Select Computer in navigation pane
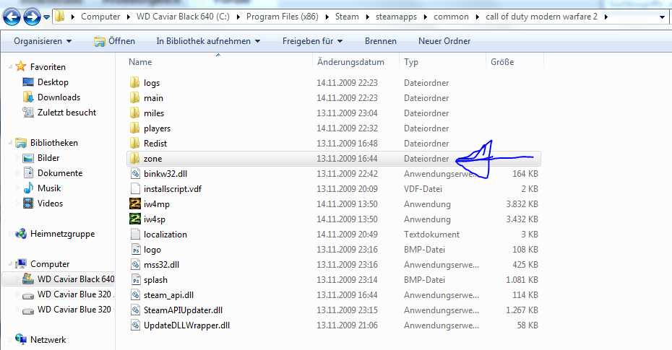 click(50, 264)
